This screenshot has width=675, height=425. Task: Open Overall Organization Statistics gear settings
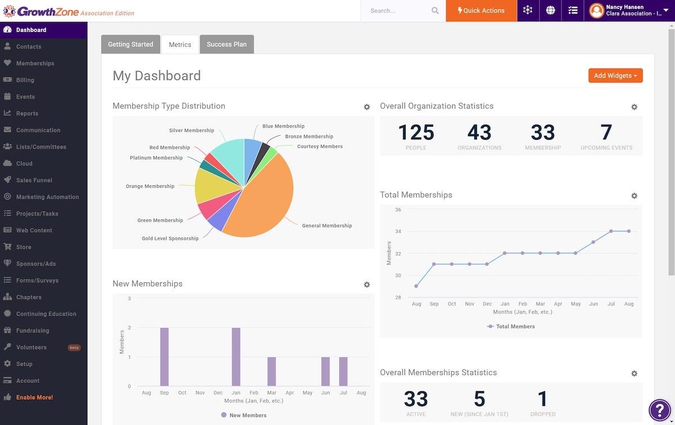click(x=634, y=107)
